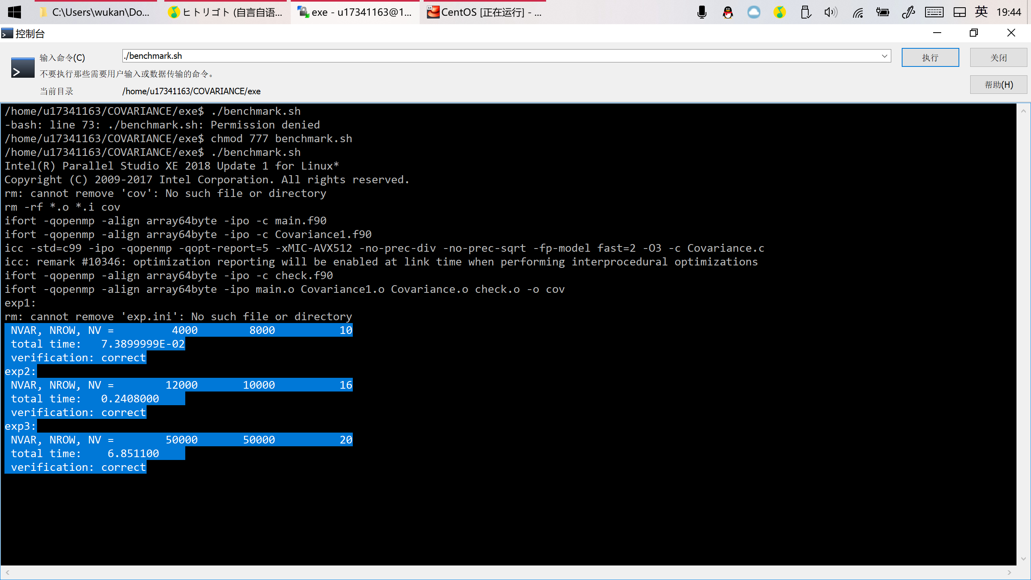The width and height of the screenshot is (1031, 580).
Task: Switch to the C:\Users\wukan folder taskbar item
Action: 96,12
